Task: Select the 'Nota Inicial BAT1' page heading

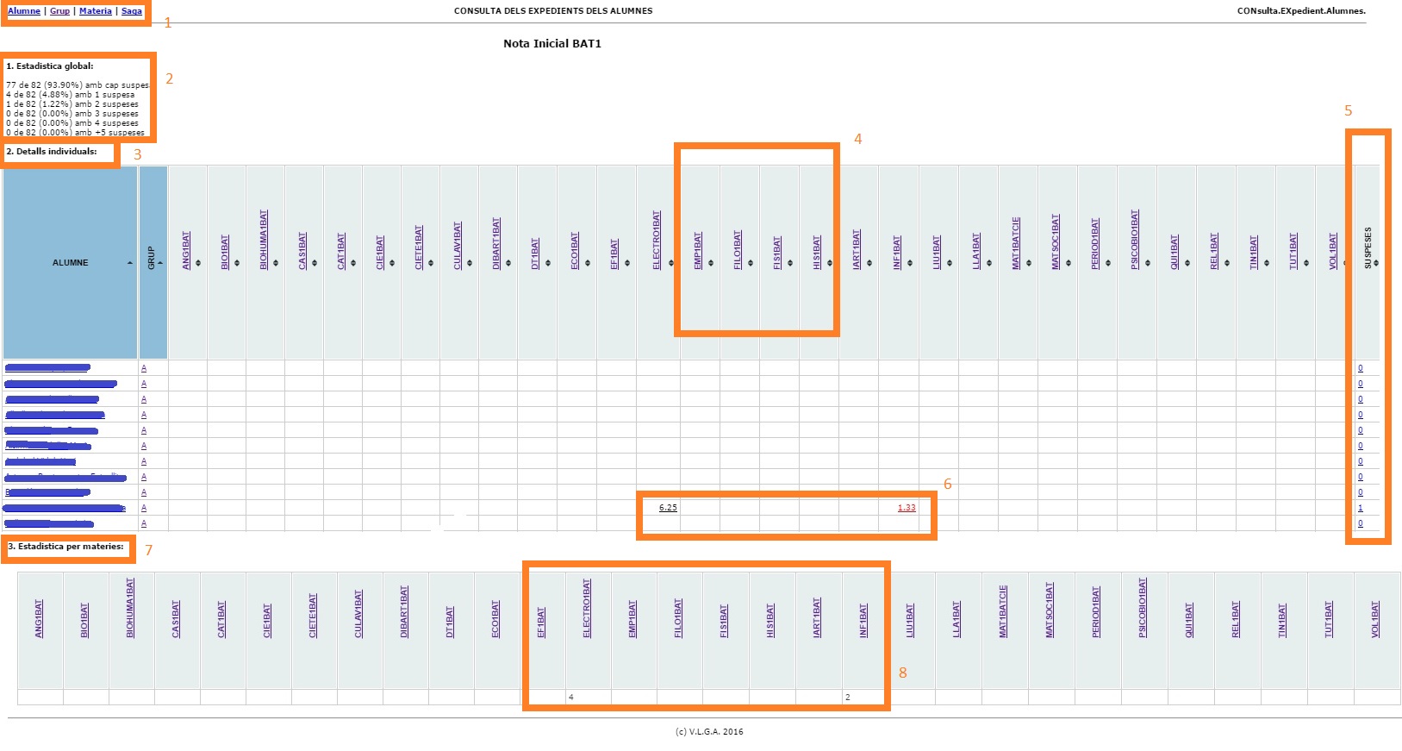Action: coord(552,43)
